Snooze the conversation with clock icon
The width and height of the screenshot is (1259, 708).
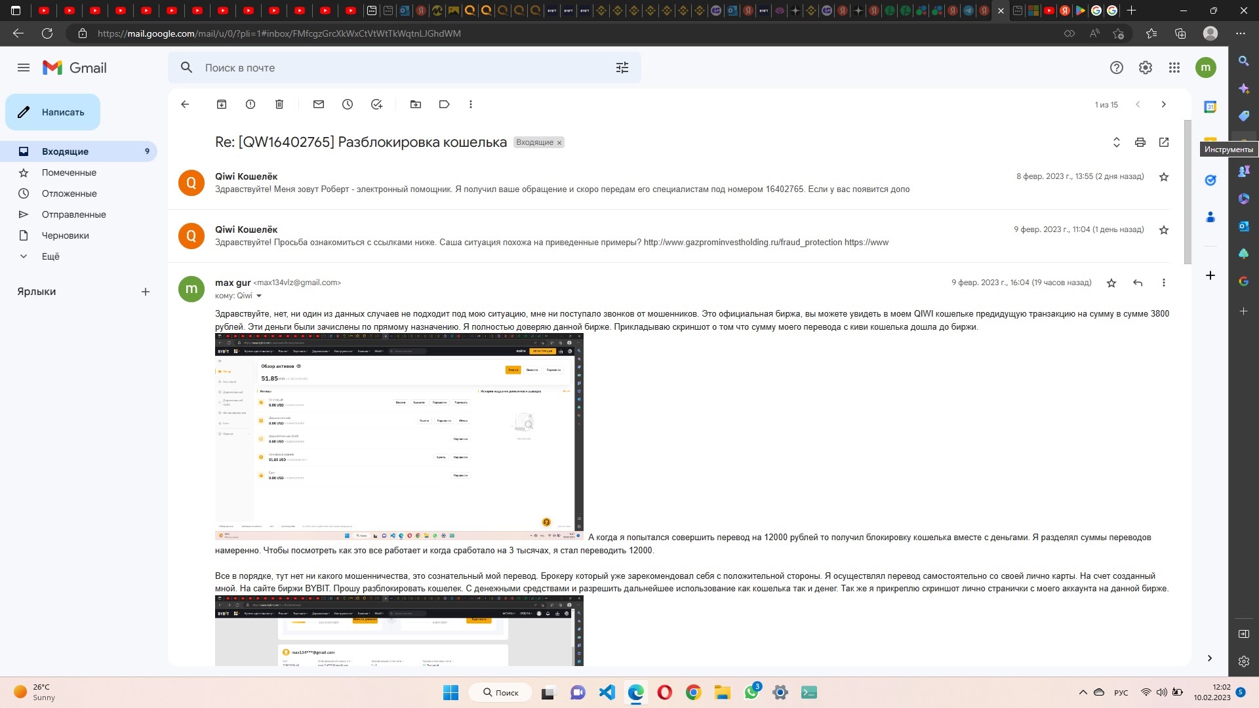[x=348, y=104]
